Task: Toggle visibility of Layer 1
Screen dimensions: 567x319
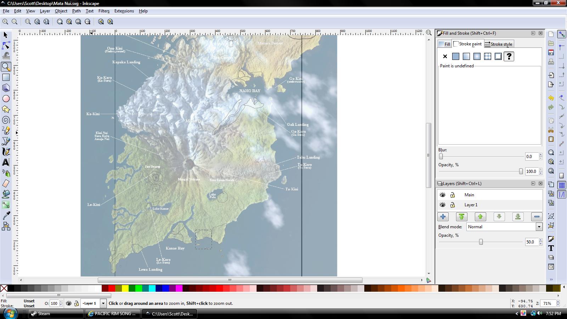Action: 442,205
